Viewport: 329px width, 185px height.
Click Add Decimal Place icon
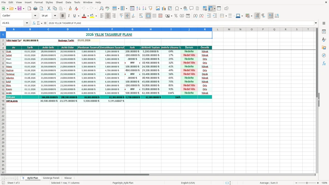[195, 16]
